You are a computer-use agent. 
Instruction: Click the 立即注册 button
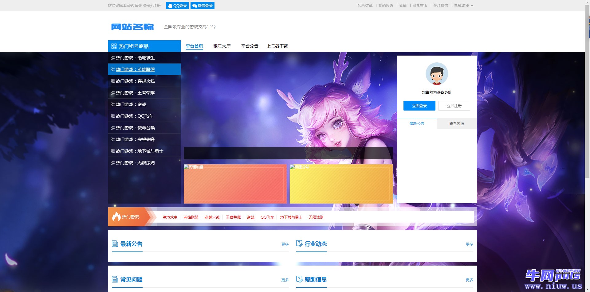point(454,106)
